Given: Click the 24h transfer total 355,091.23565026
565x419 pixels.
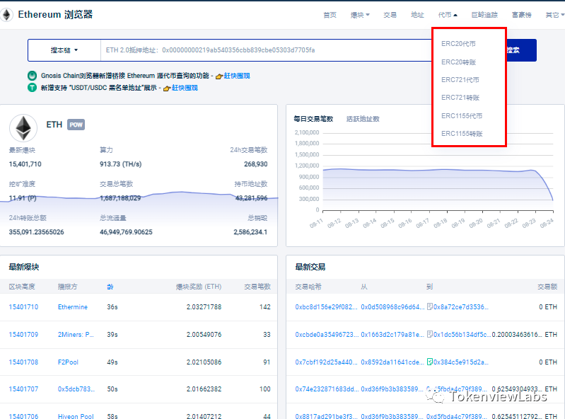Looking at the screenshot, I should pos(36,232).
